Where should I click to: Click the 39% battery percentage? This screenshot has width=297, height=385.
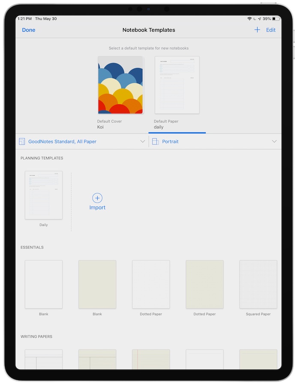[x=267, y=19]
